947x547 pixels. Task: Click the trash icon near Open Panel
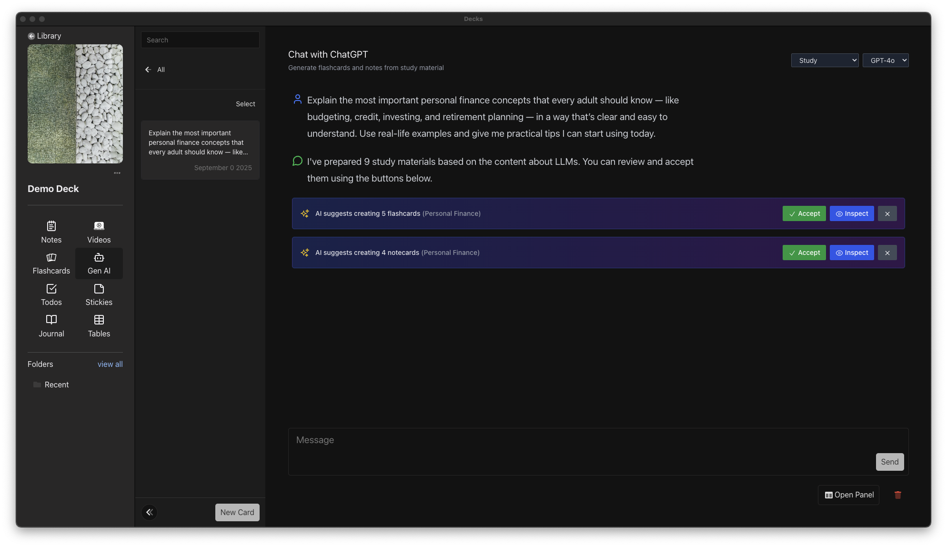point(897,495)
